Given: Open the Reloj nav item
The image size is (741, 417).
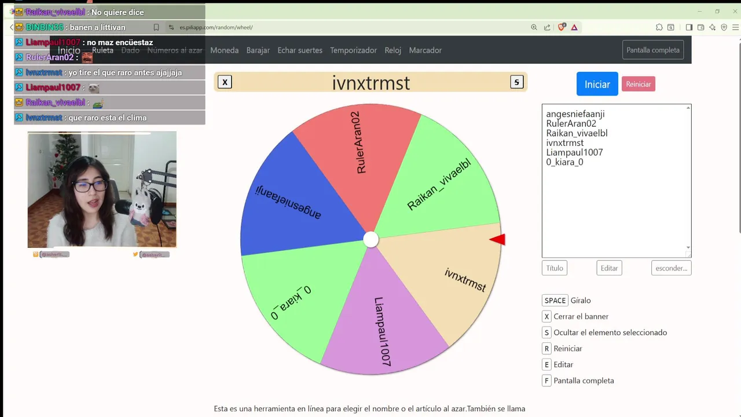Looking at the screenshot, I should tap(393, 50).
